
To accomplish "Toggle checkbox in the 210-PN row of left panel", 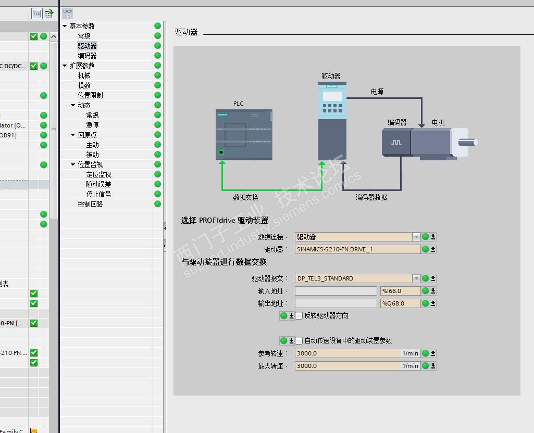I will 34,353.
